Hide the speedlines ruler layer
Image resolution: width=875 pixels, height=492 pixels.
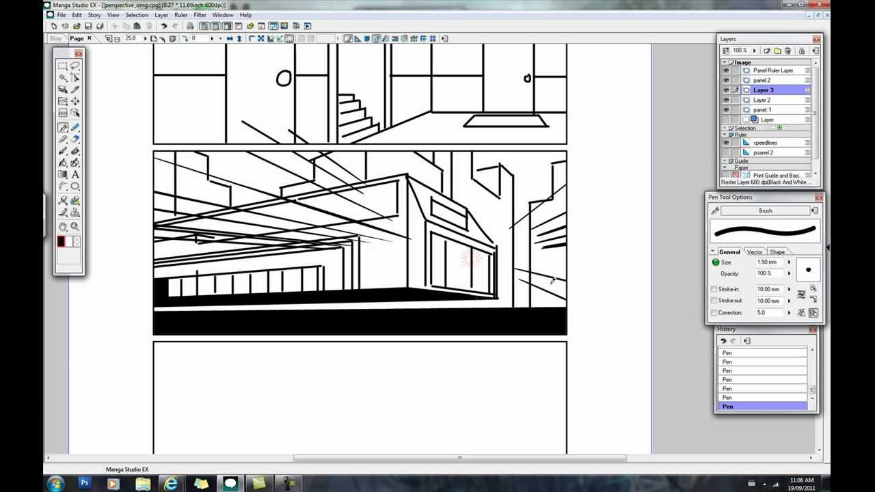point(726,143)
